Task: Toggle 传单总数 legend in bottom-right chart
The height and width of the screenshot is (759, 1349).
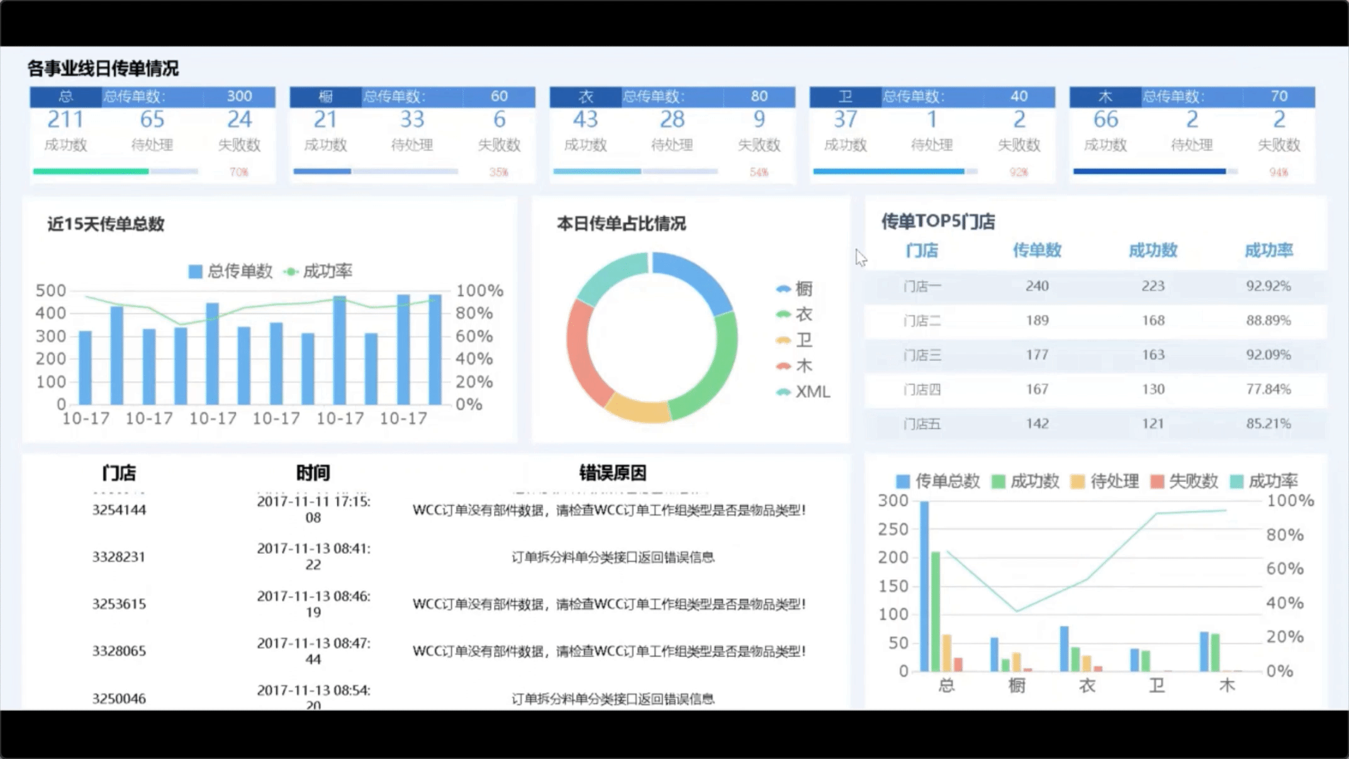Action: 938,481
